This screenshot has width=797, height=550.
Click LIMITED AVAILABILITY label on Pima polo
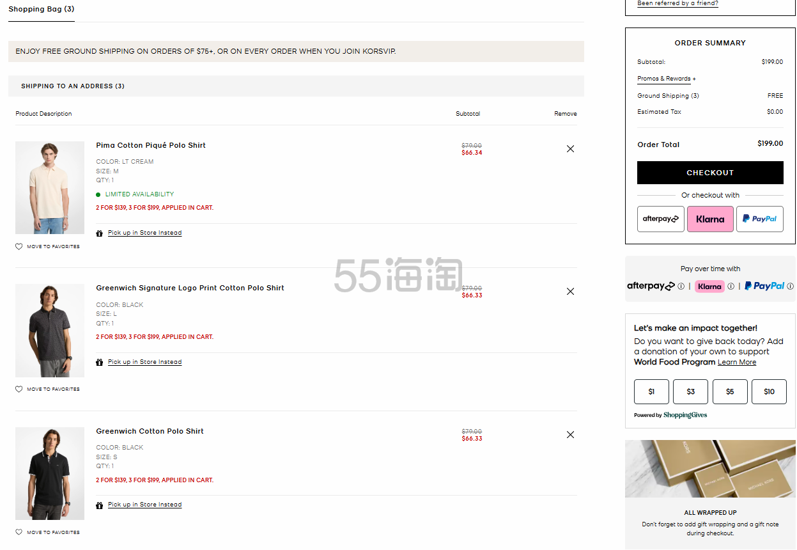(x=139, y=194)
